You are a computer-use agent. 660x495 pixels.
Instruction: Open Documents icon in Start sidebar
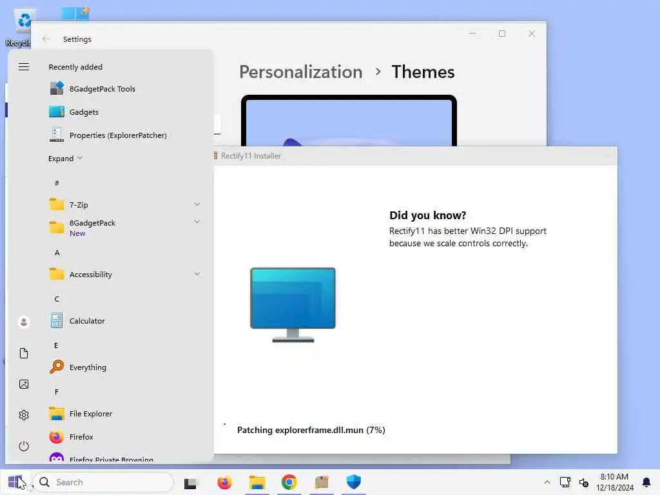[24, 353]
